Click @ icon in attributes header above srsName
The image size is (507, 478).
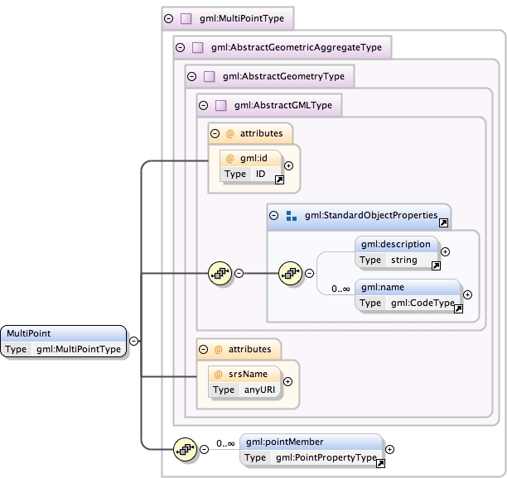pyautogui.click(x=218, y=349)
